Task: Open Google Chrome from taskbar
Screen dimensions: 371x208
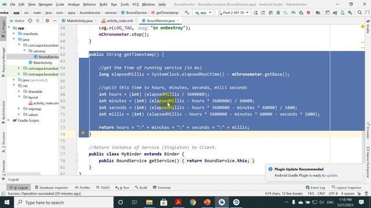Action: click(193, 202)
